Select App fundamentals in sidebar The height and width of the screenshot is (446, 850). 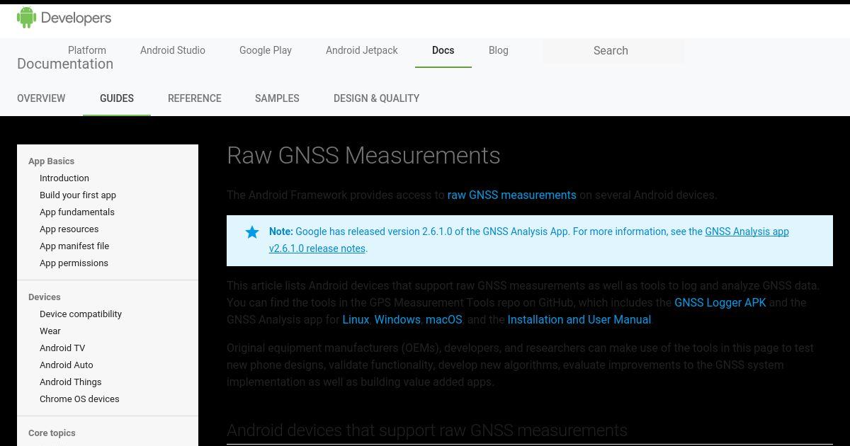77,212
